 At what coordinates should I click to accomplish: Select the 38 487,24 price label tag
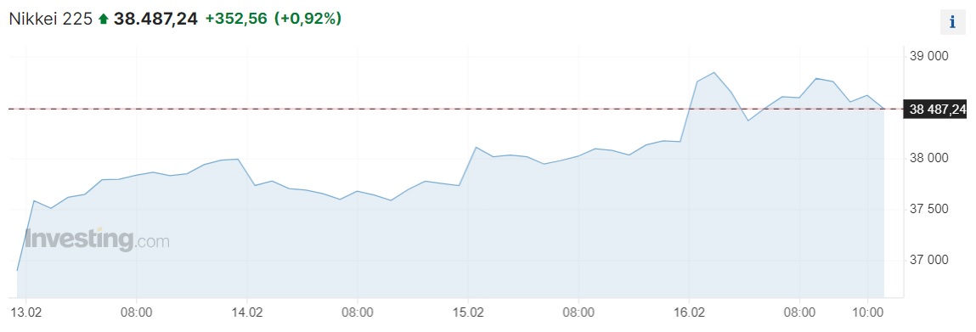tap(937, 110)
